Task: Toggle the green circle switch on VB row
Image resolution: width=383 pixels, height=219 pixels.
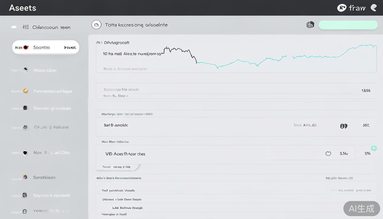Action: coord(374,148)
